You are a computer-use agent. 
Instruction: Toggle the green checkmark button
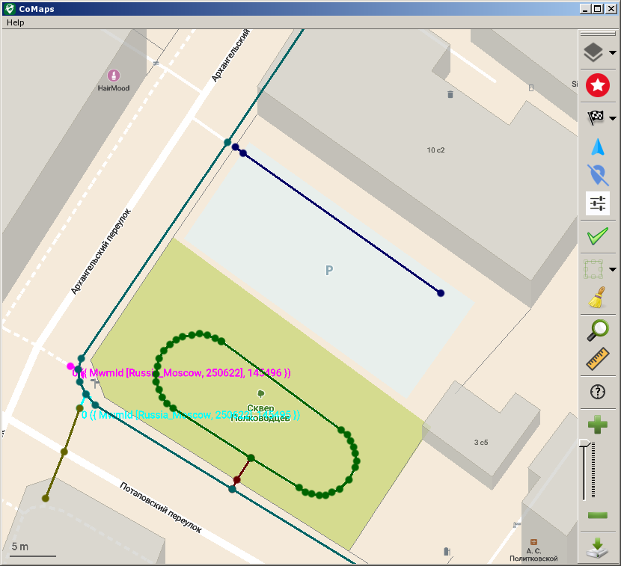coord(597,237)
